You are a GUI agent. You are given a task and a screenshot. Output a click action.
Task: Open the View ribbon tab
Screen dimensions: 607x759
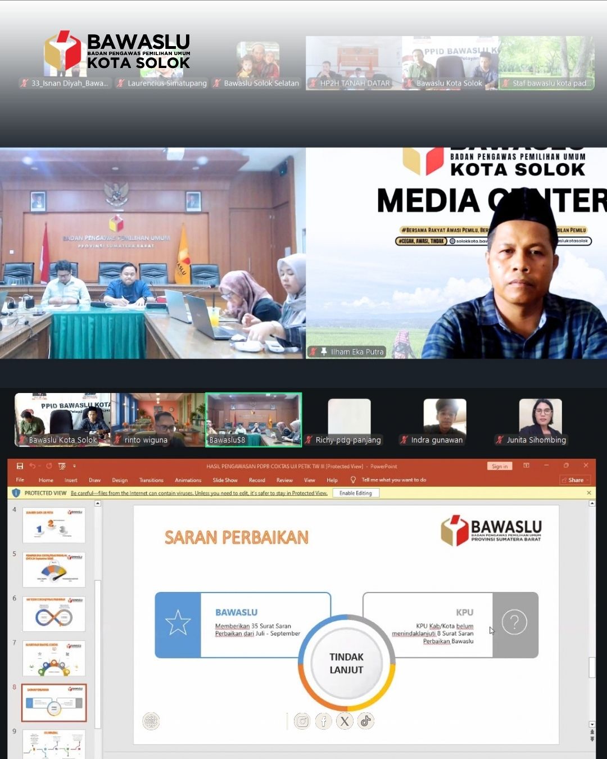[310, 480]
